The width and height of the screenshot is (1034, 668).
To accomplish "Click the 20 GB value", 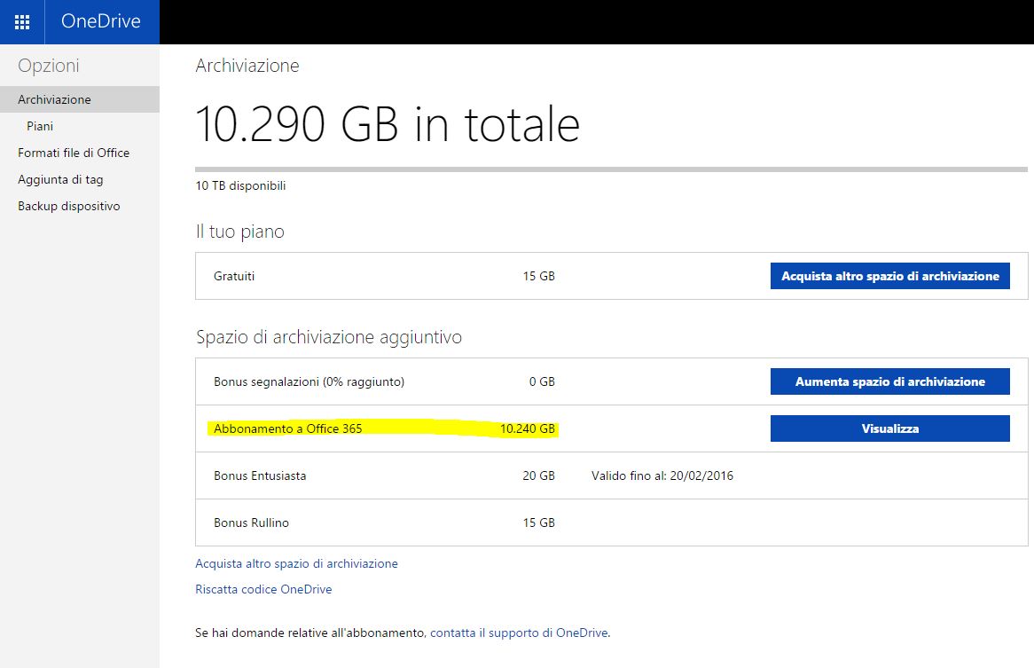I will coord(539,476).
